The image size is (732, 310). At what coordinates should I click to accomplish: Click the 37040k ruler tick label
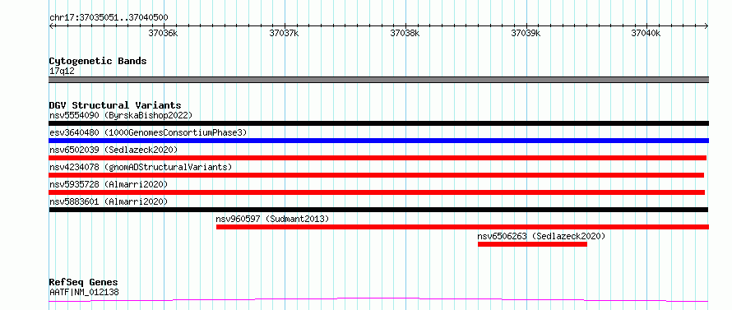pyautogui.click(x=646, y=33)
